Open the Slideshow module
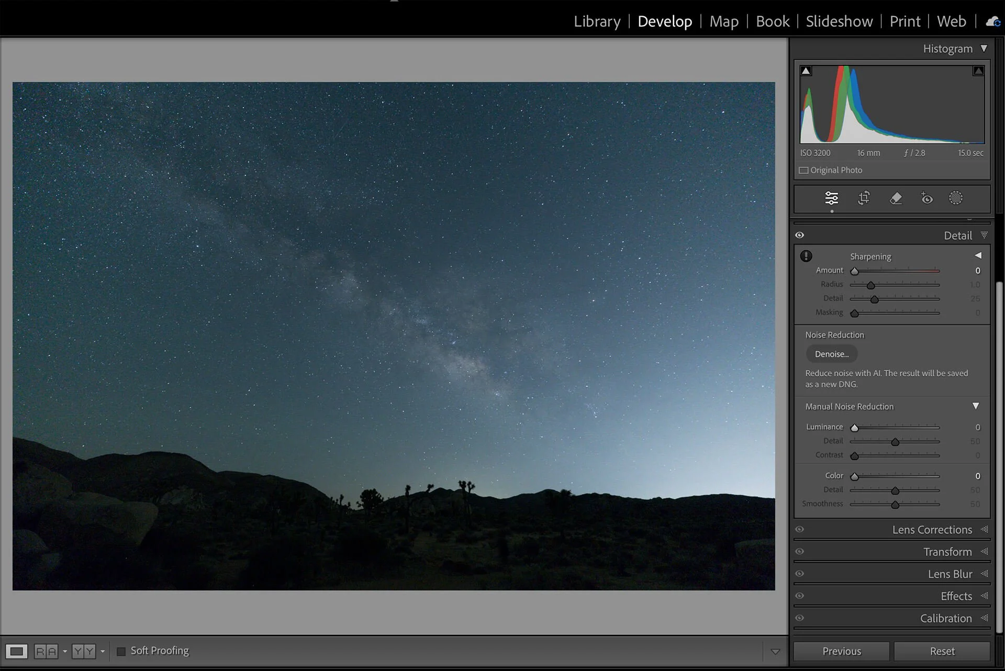The width and height of the screenshot is (1005, 671). click(839, 21)
